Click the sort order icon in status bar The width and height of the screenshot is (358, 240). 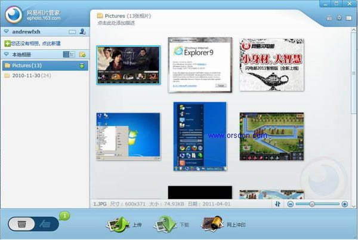[x=278, y=204]
